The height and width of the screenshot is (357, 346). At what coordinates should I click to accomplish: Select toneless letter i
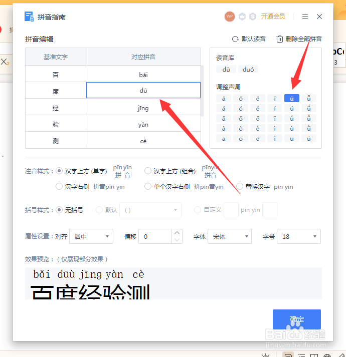275,138
